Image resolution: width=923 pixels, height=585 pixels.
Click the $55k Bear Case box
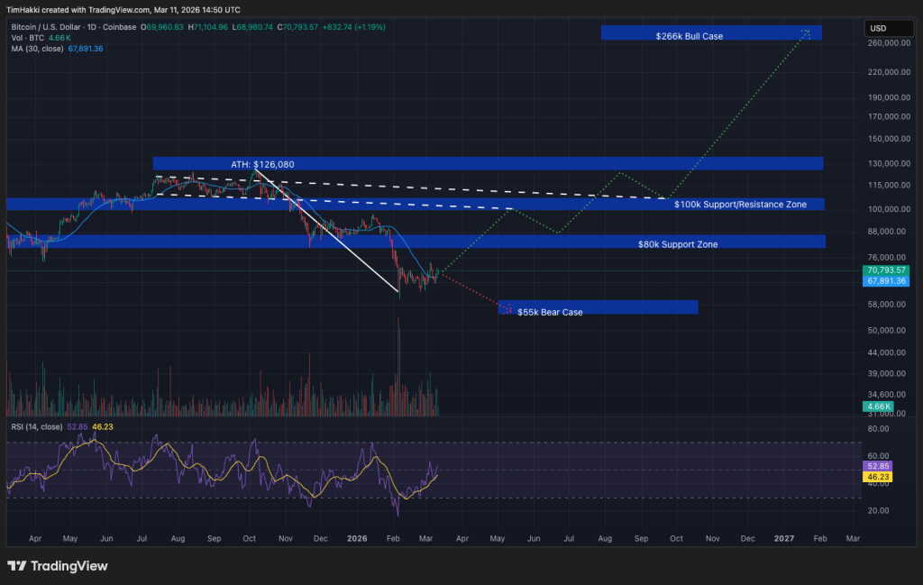[x=598, y=307]
